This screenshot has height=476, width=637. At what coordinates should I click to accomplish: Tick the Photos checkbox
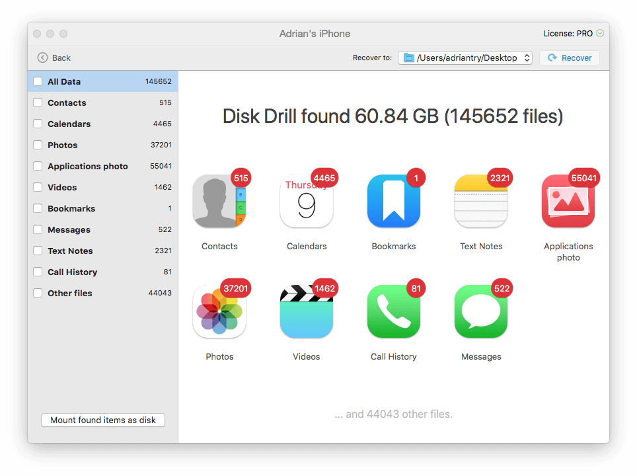(38, 145)
